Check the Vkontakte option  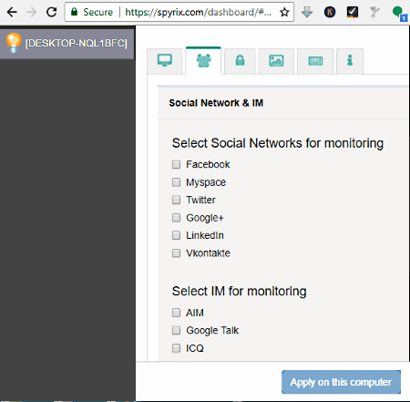click(176, 253)
